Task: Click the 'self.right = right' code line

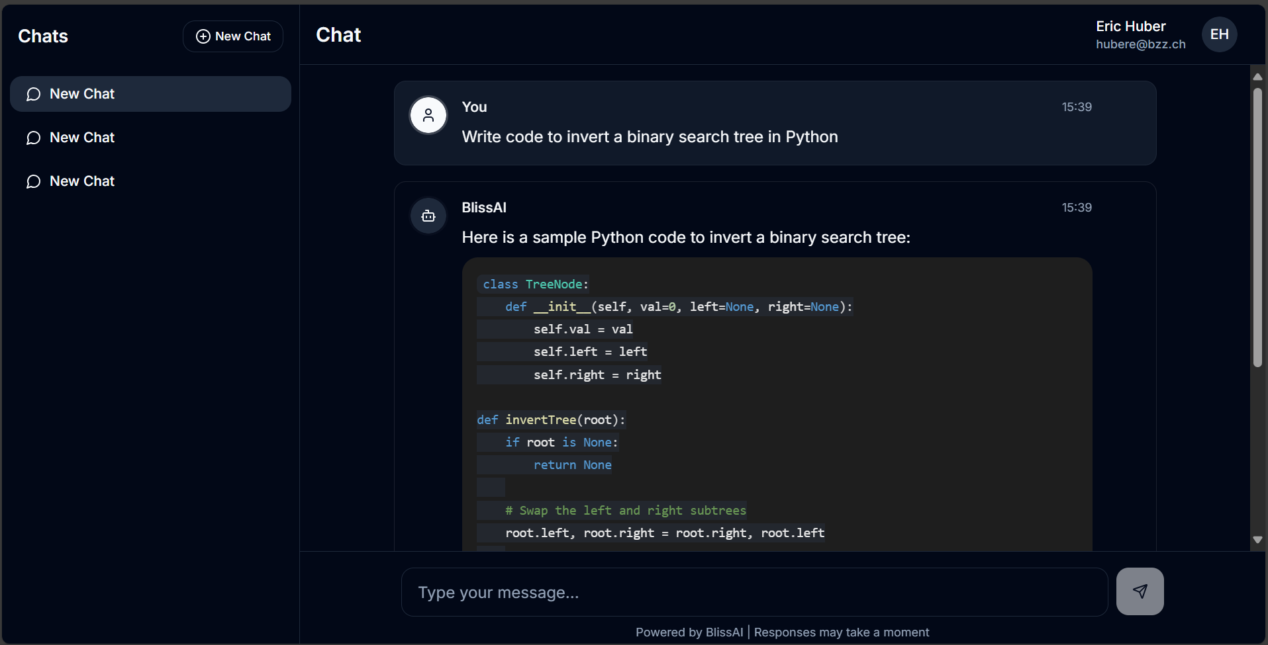Action: pyautogui.click(x=597, y=375)
